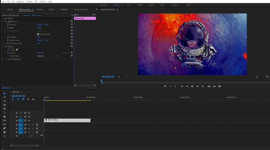
Task: Click the Export Frame camera icon
Action: coord(220,86)
